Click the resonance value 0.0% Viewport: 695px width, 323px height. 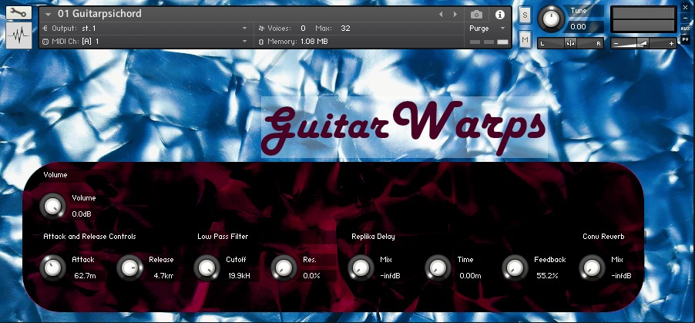point(311,275)
